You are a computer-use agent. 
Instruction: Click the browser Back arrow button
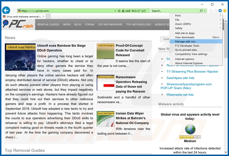(6, 10)
